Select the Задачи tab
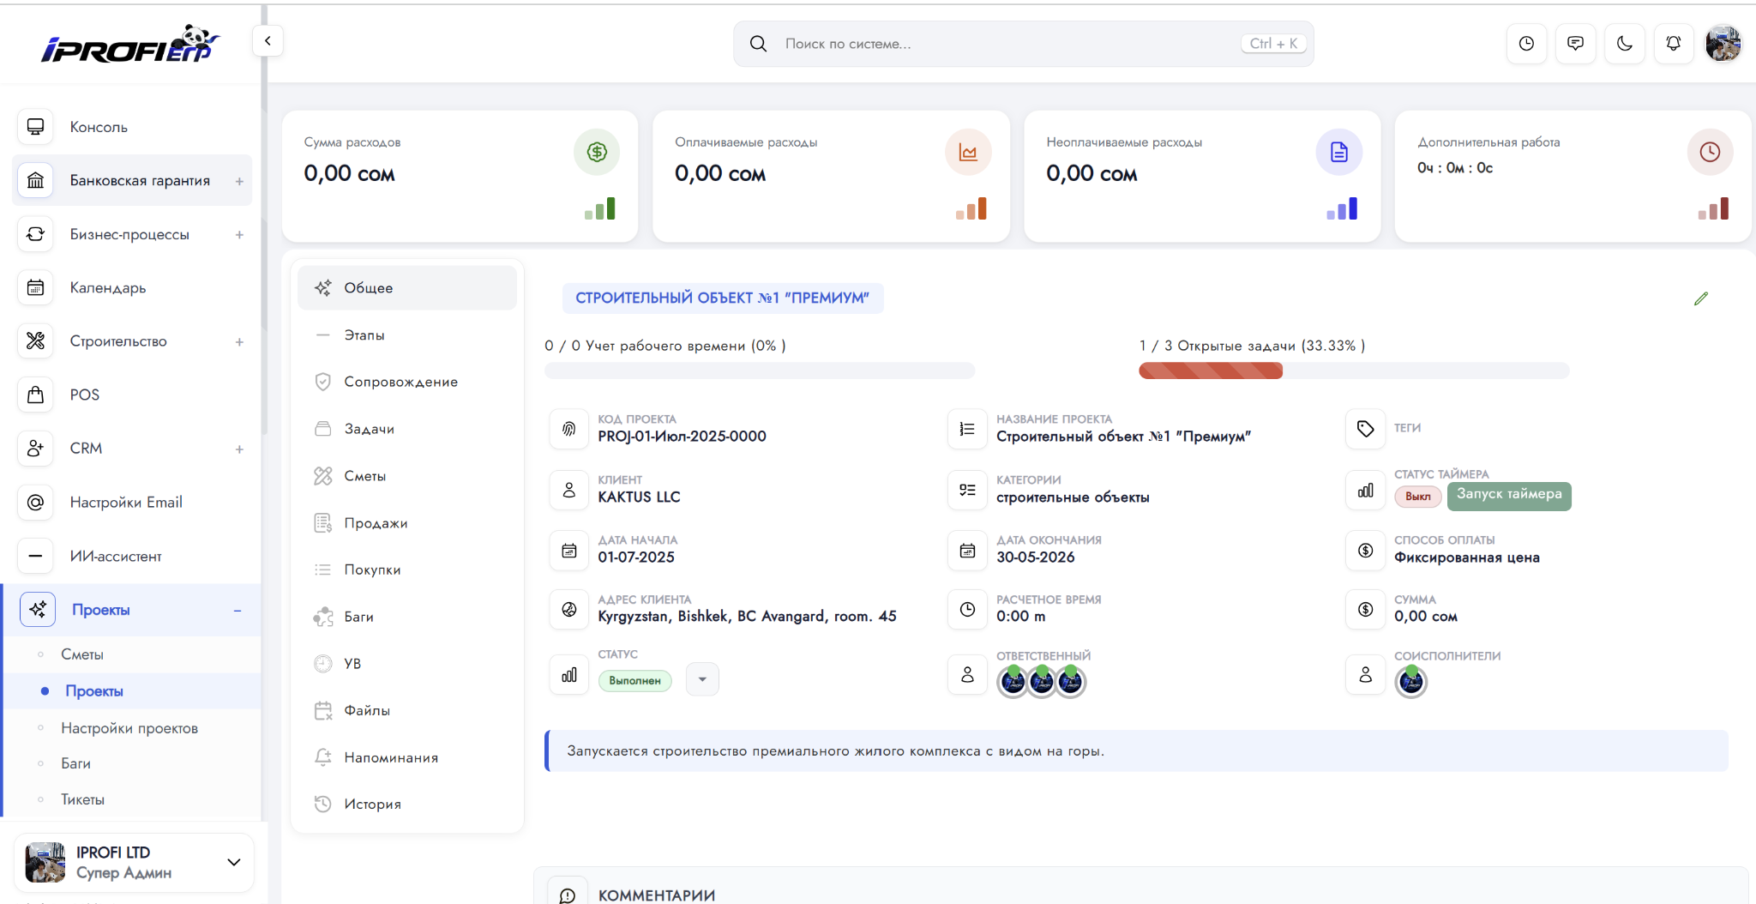Viewport: 1756px width, 904px height. [407, 429]
